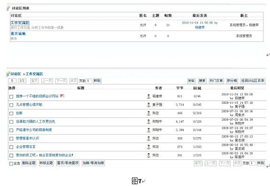Click the avatar icon in 管理者基本认识 row
270x187 pixels.
click(x=148, y=139)
